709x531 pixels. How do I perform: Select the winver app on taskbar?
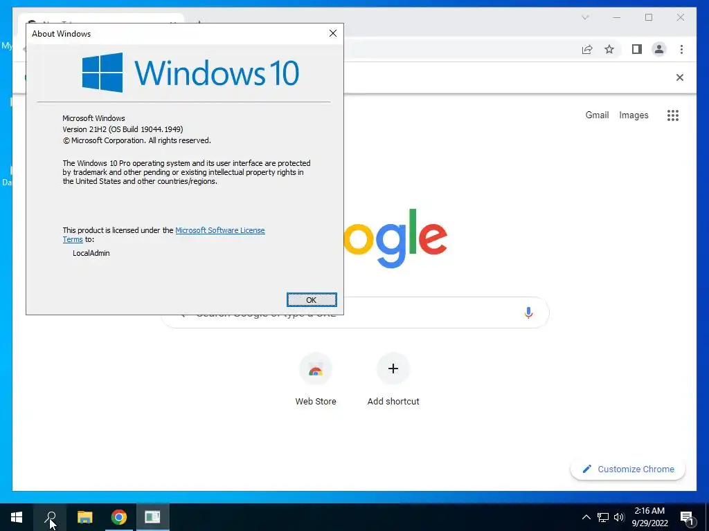click(152, 517)
